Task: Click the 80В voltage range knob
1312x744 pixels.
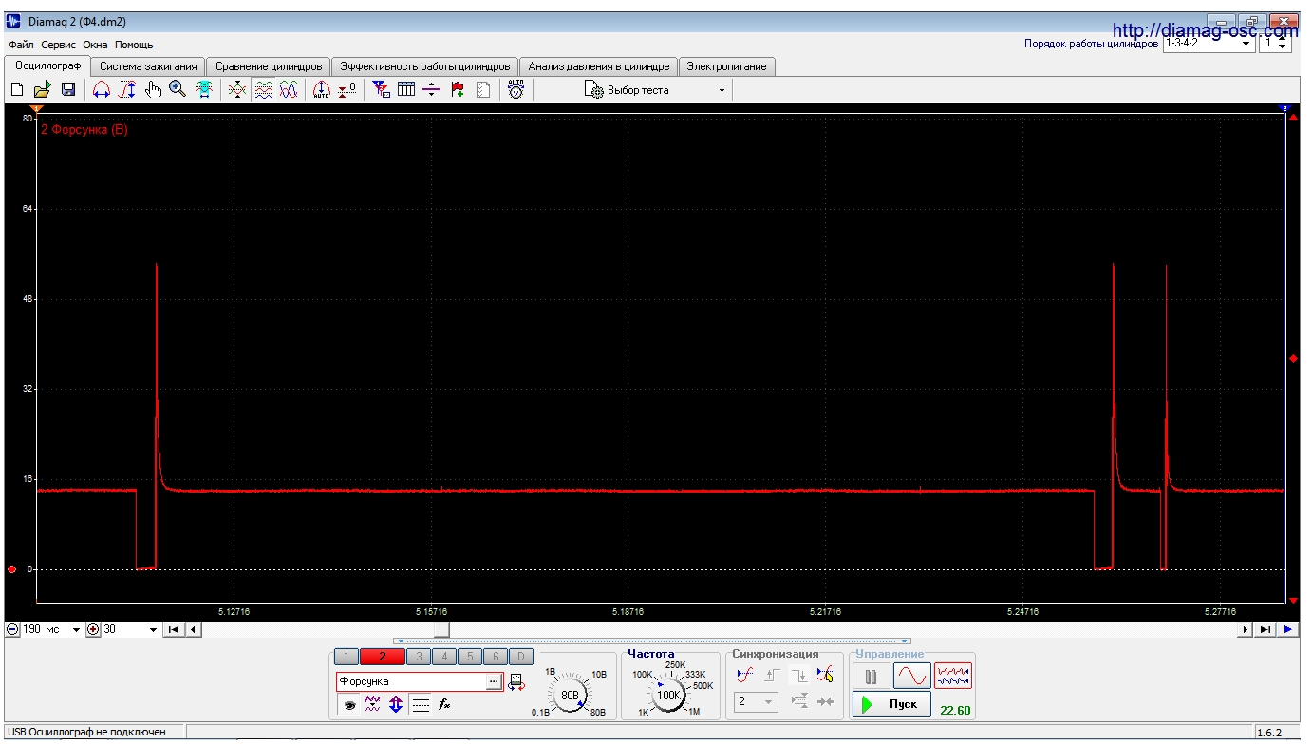Action: [x=571, y=695]
